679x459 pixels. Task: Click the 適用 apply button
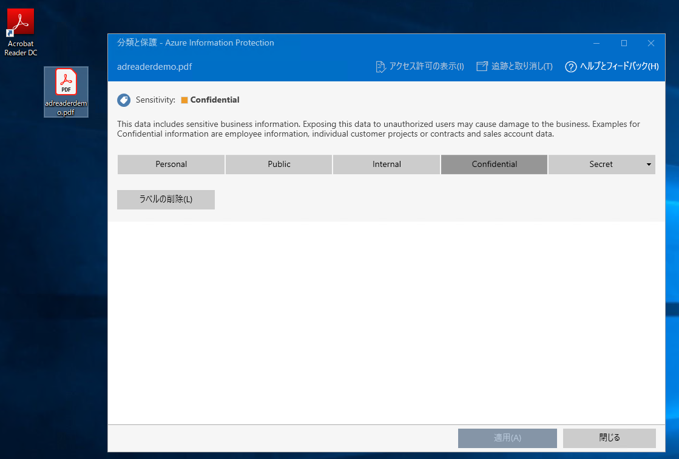click(507, 438)
